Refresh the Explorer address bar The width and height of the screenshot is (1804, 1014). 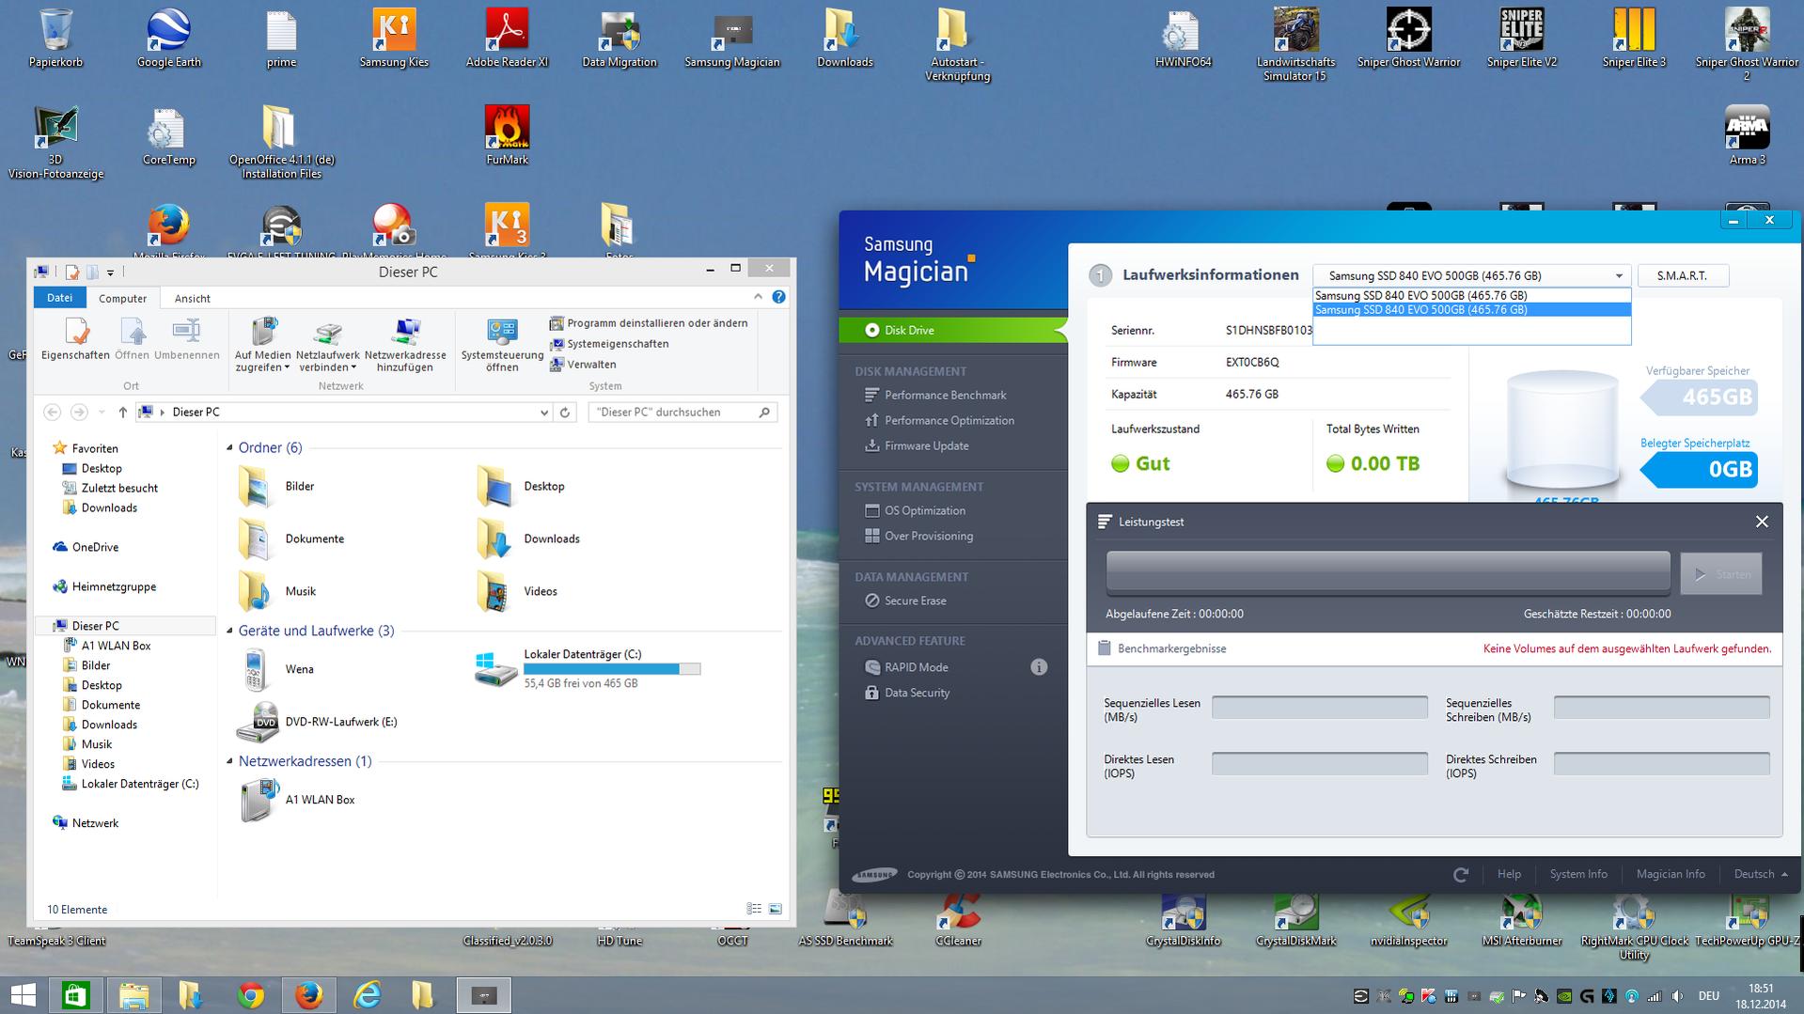coord(565,412)
